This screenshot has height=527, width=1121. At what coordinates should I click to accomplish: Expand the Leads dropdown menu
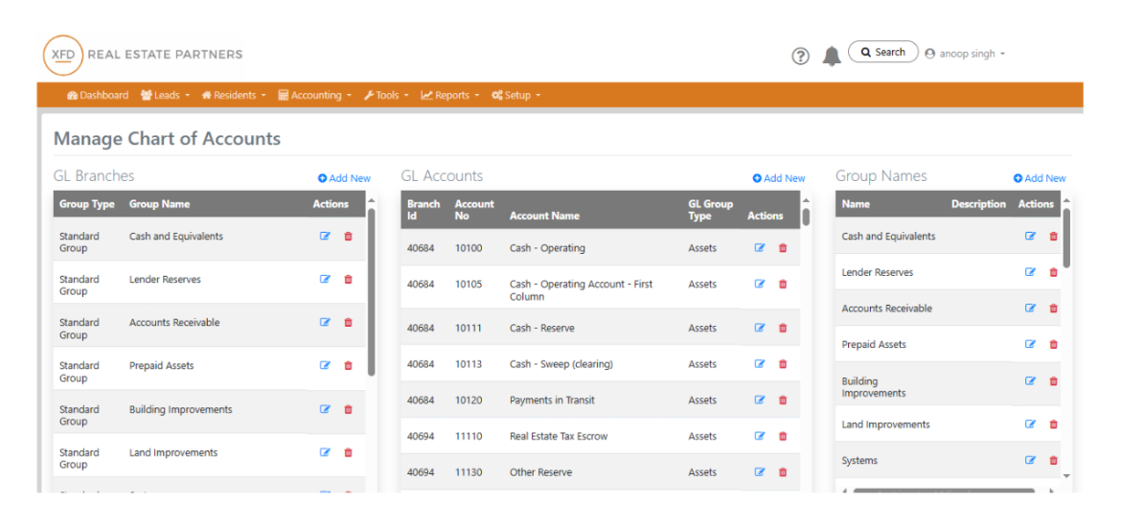(165, 96)
